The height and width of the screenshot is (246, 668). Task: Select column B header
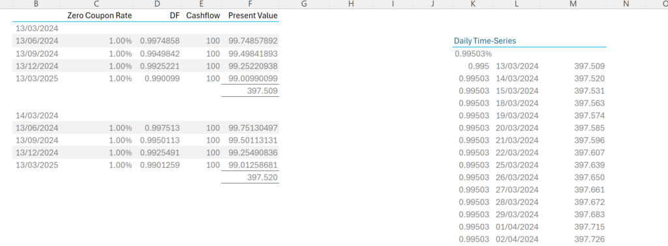[x=36, y=4]
